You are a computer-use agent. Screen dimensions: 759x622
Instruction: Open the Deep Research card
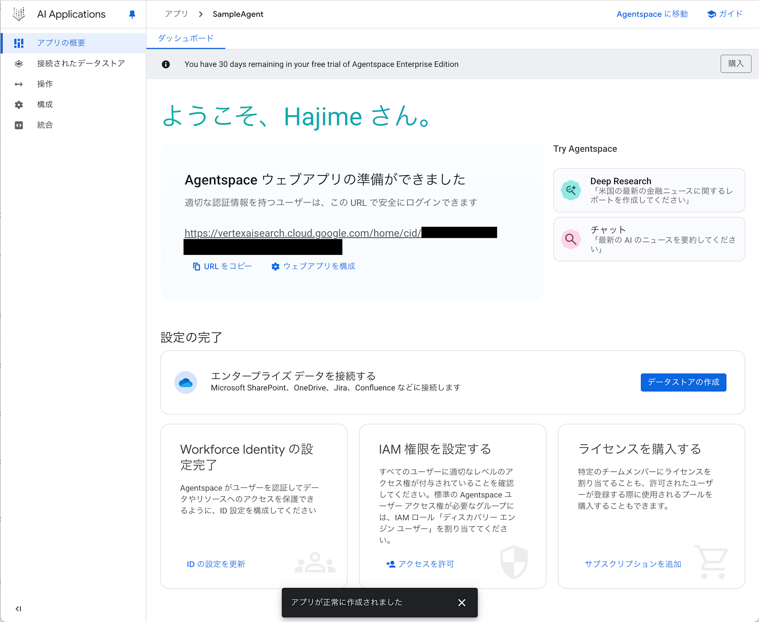point(649,190)
